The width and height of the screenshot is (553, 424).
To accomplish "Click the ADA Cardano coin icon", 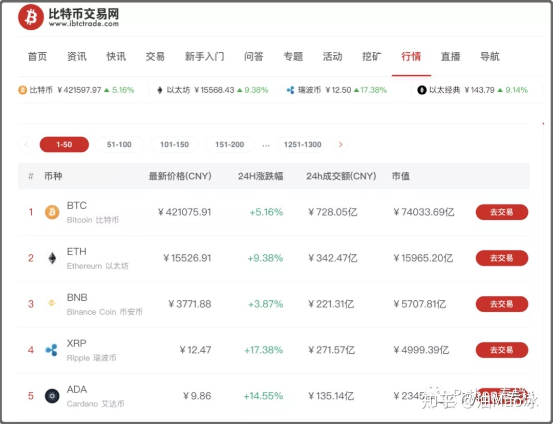I will (52, 395).
